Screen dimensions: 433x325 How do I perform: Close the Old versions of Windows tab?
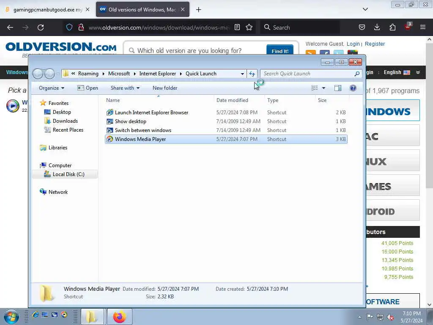point(183,9)
